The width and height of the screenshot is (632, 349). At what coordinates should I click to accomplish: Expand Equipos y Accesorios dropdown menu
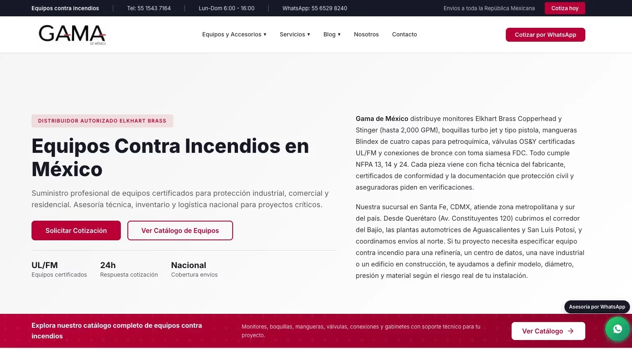tap(234, 34)
